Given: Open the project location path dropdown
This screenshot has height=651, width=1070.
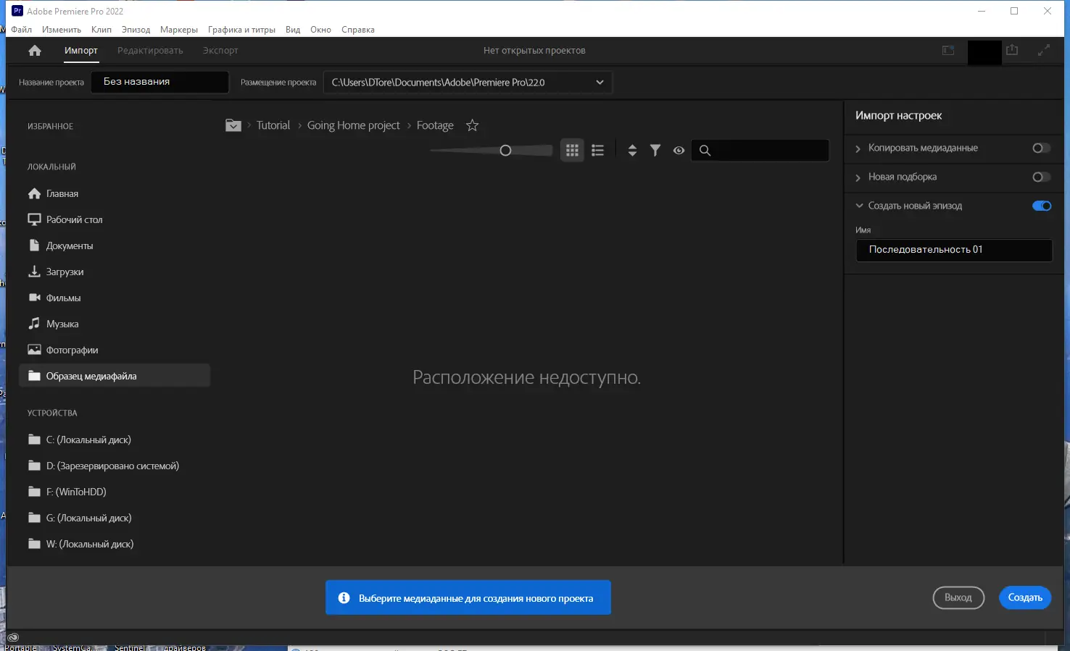Looking at the screenshot, I should click(600, 83).
